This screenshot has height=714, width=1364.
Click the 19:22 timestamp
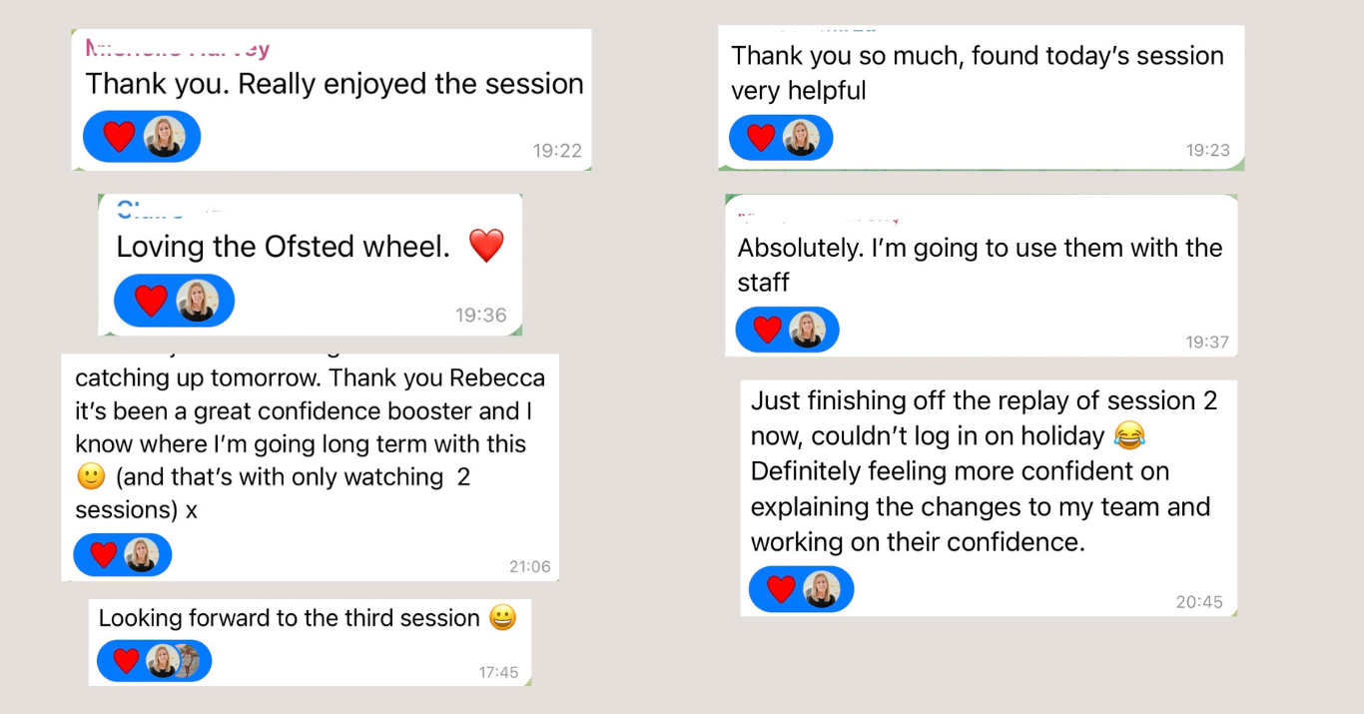556,151
